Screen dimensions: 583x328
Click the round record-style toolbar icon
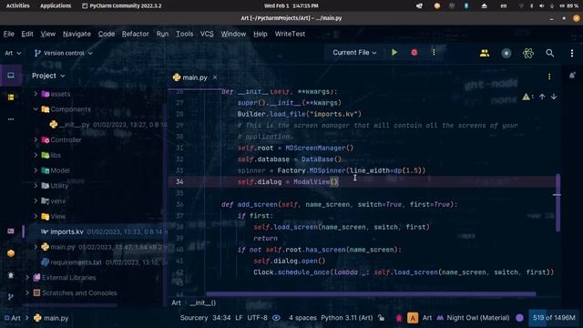[506, 53]
